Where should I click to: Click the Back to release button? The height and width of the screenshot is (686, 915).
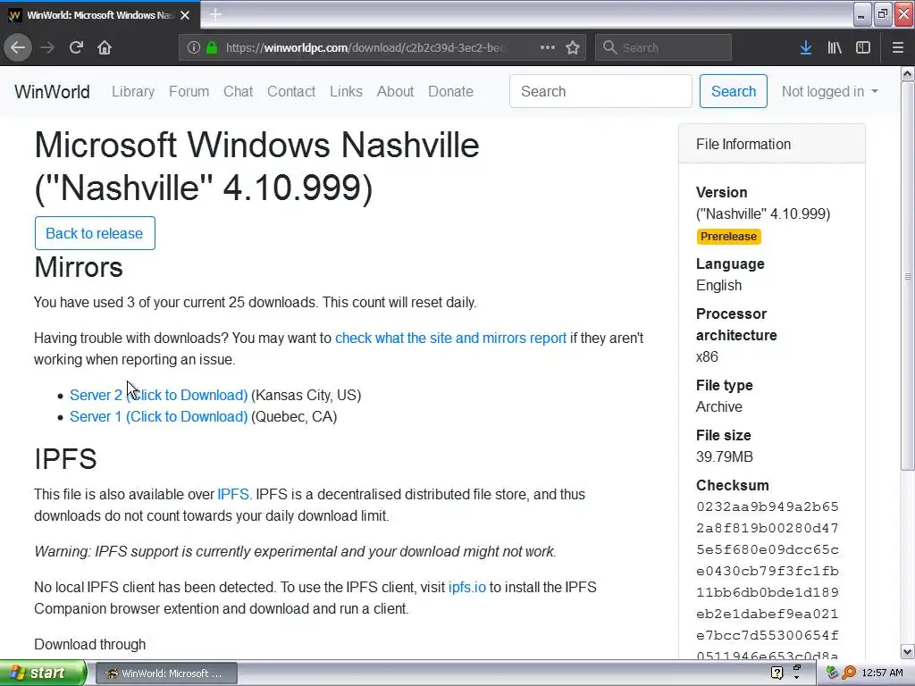point(95,233)
